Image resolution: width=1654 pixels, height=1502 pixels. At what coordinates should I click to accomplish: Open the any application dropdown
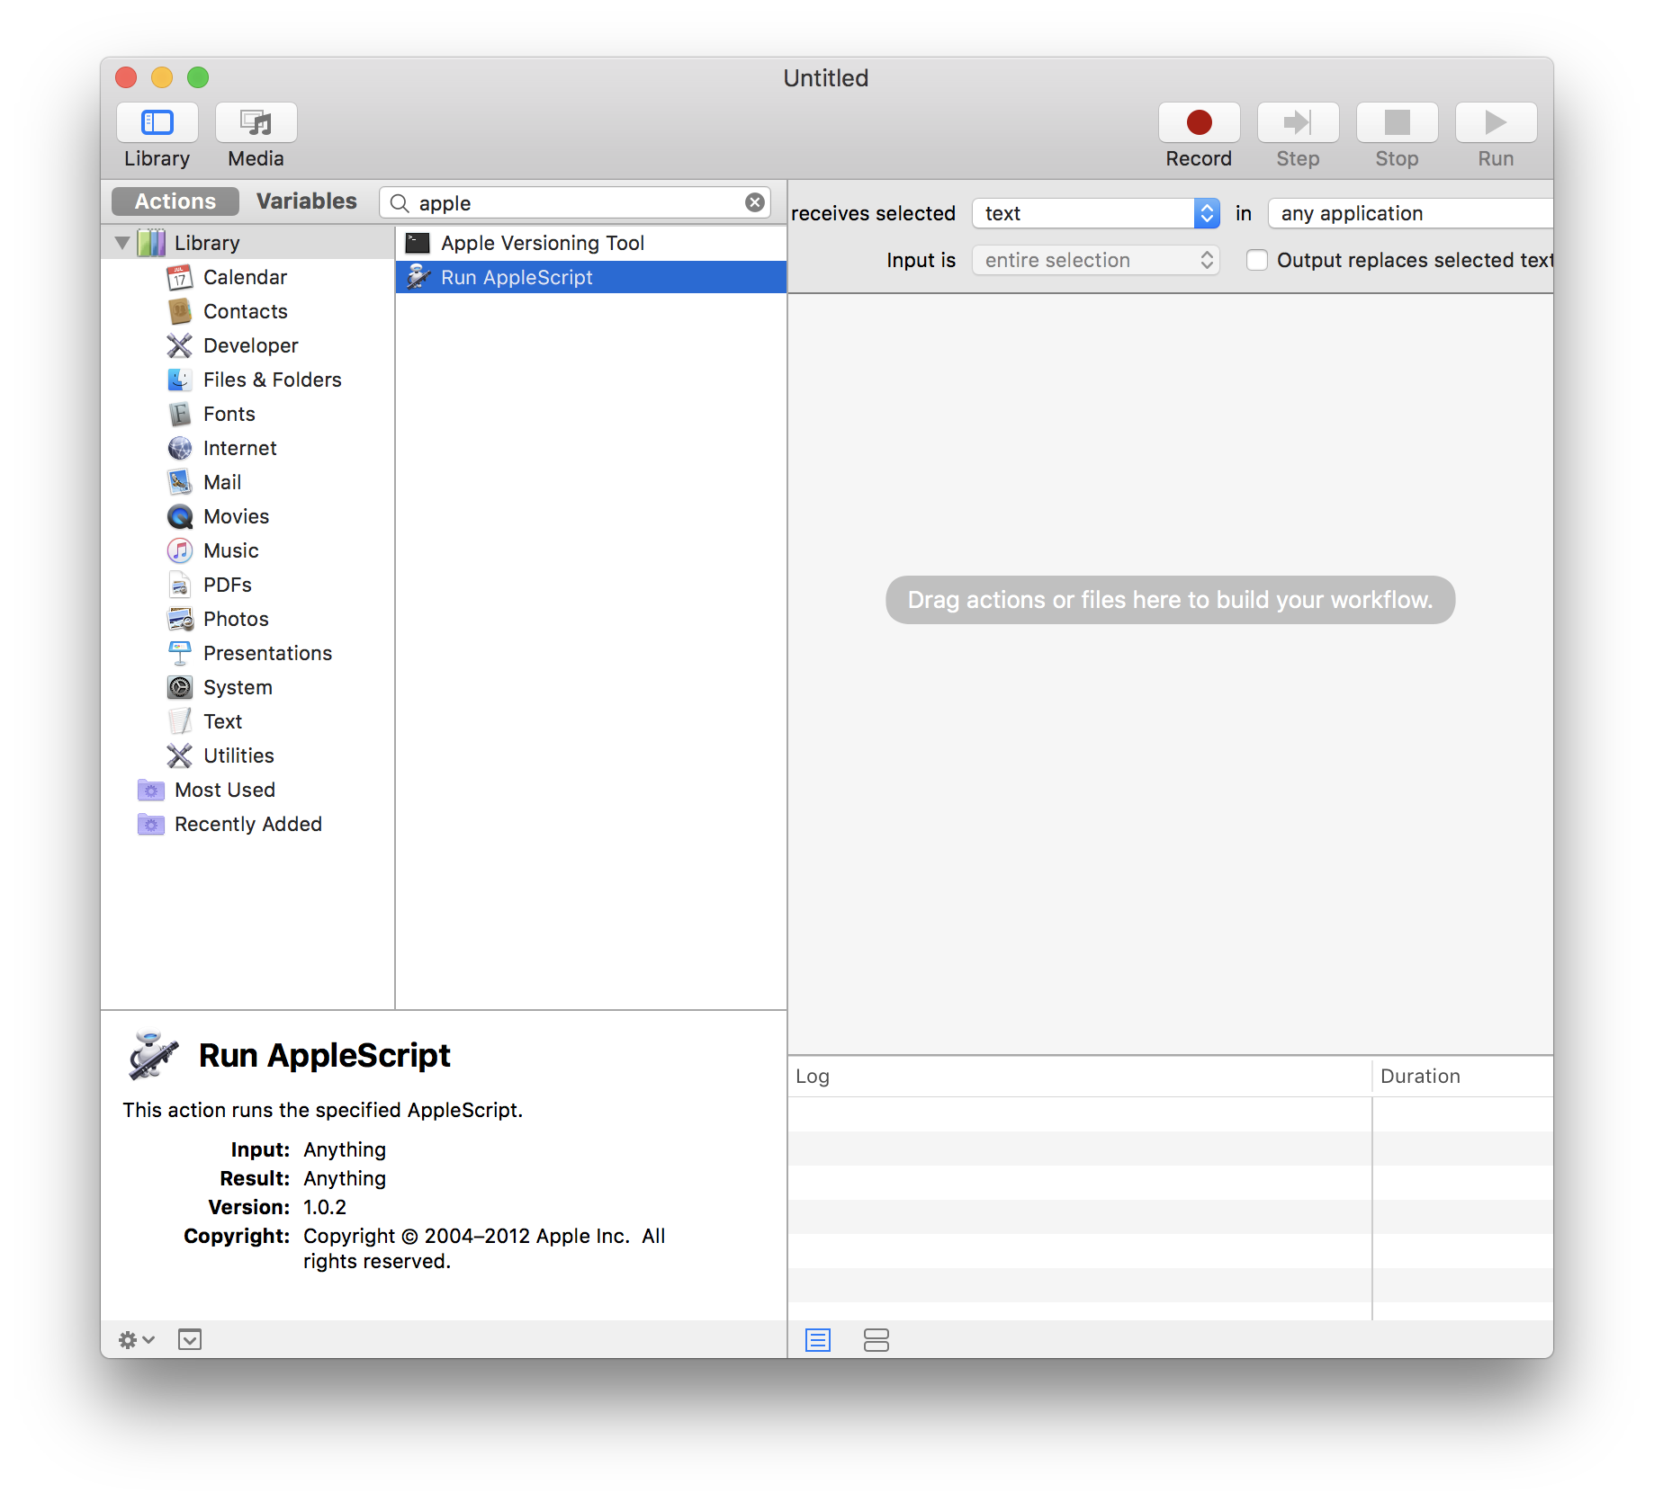(x=1408, y=213)
